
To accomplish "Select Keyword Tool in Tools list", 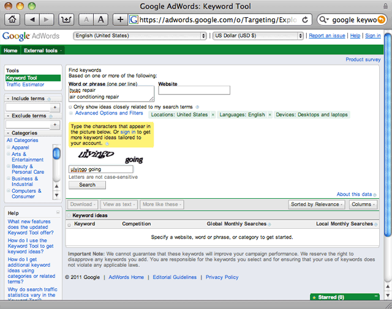I will (x=33, y=78).
